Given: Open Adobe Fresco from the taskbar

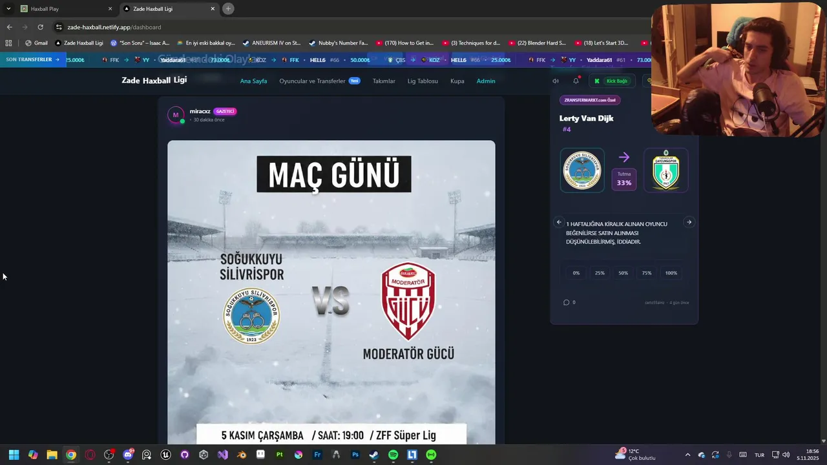Looking at the screenshot, I should click(x=317, y=455).
